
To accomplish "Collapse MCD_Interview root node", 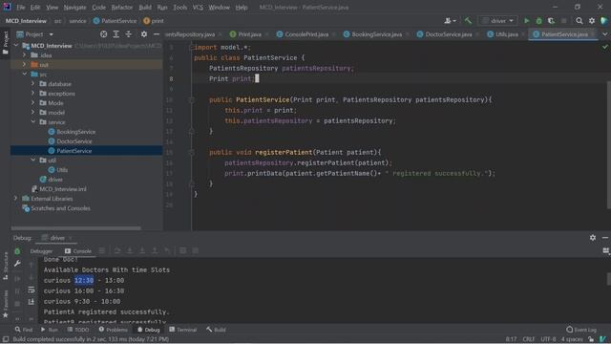I will click(x=16, y=46).
